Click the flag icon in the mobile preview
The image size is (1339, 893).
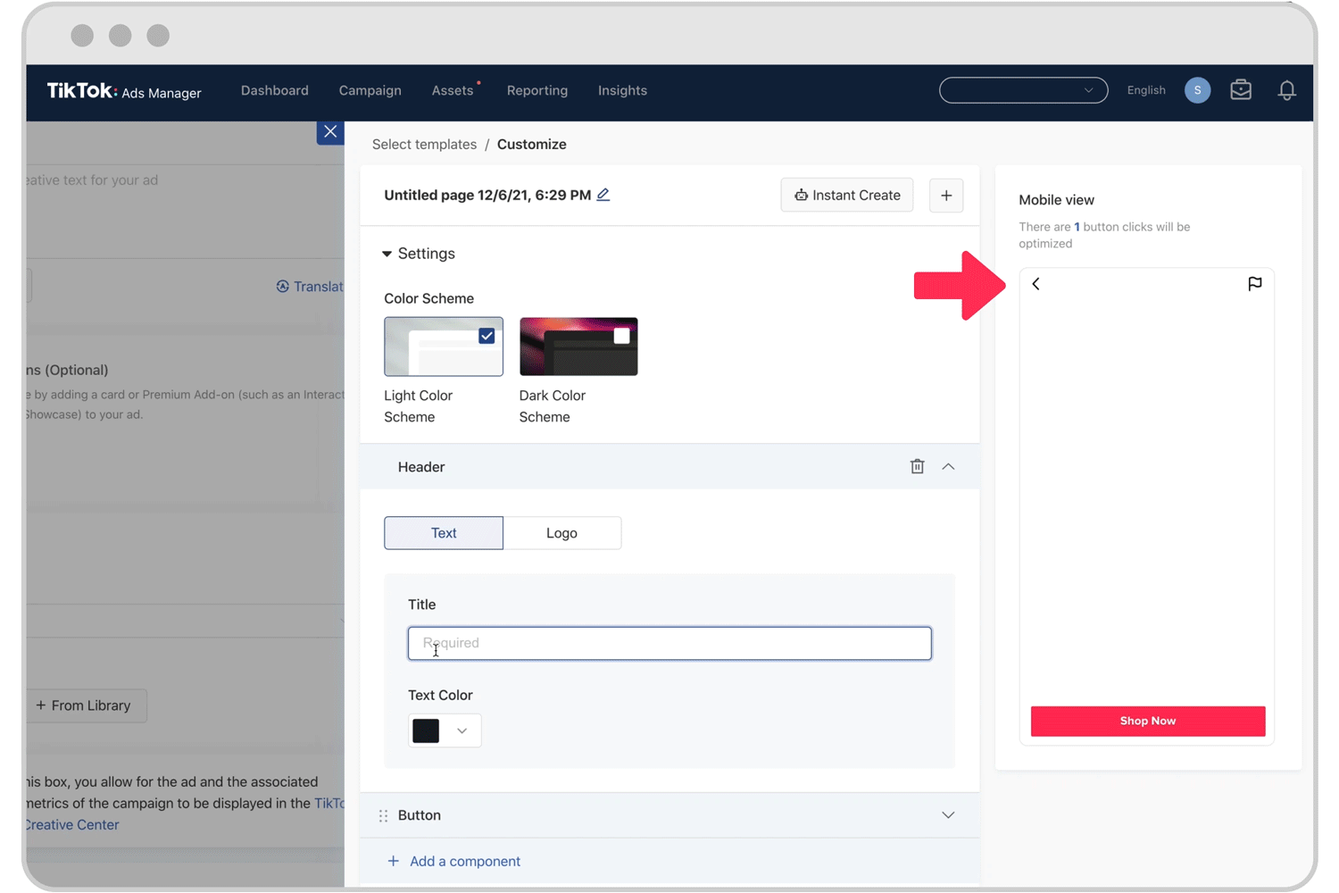[1255, 284]
